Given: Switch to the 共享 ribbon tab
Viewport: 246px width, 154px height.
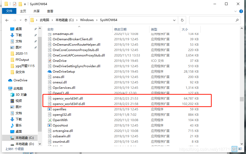Looking at the screenshot, I should tap(36, 11).
